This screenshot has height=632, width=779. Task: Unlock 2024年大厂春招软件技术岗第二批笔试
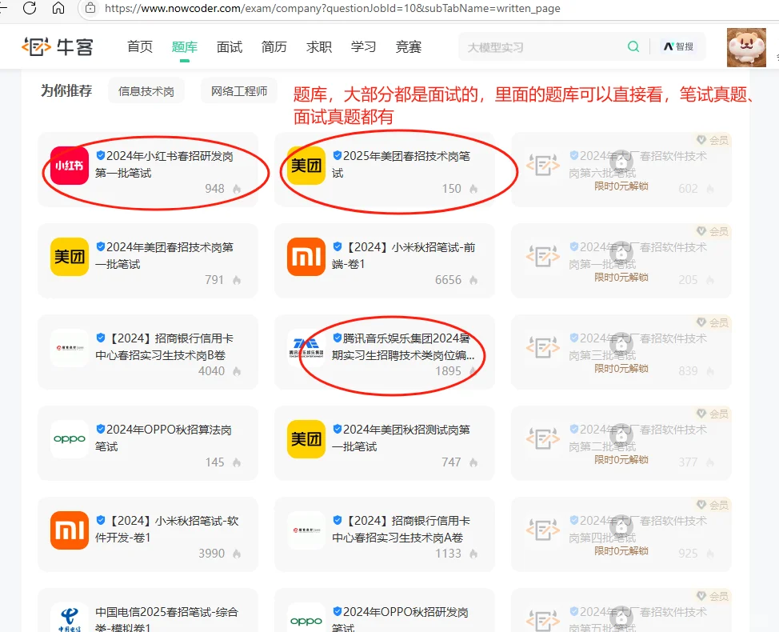(x=621, y=459)
